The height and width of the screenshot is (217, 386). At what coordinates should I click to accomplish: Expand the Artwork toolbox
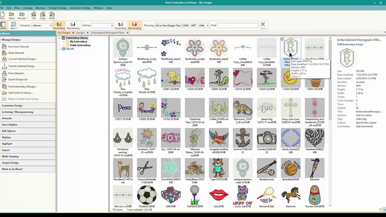28,118
